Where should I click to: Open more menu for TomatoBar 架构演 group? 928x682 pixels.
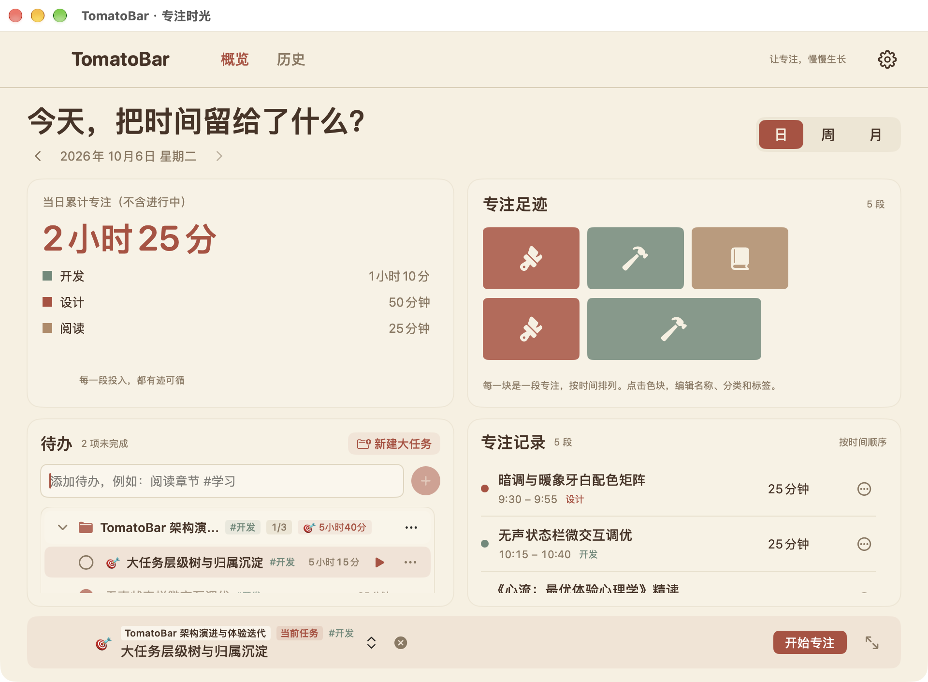[x=411, y=527]
